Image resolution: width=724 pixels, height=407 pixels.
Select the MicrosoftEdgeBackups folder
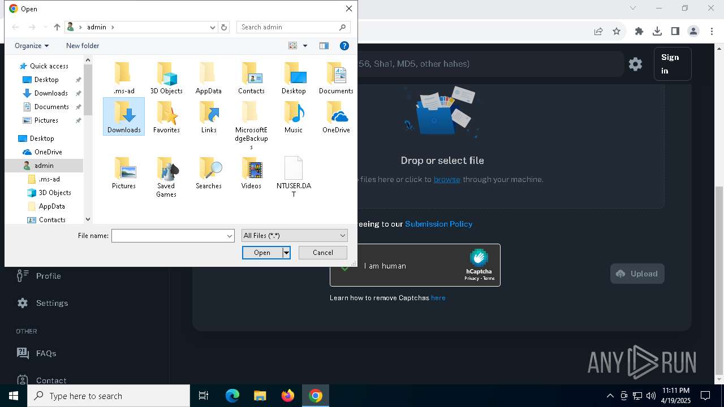pyautogui.click(x=251, y=125)
